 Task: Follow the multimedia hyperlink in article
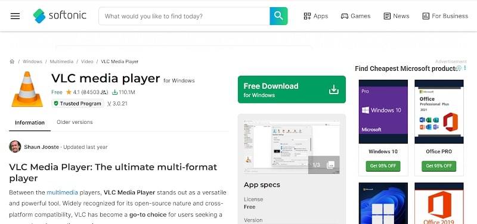click(62, 192)
